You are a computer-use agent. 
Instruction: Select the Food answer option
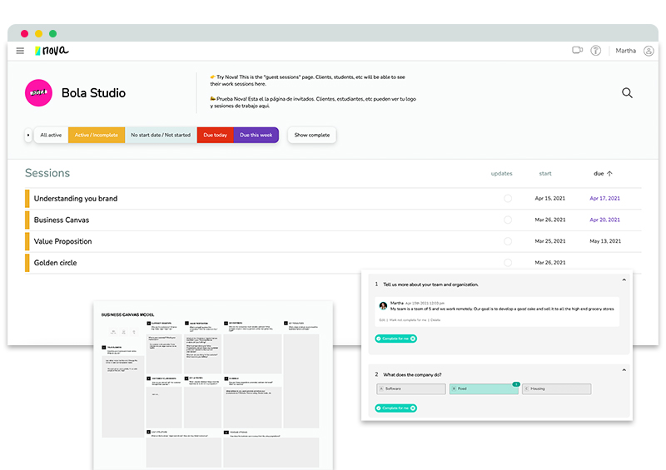[x=484, y=388]
